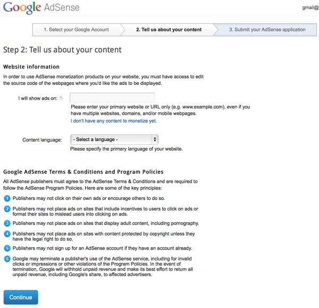Click the Google AdSense logo
The height and width of the screenshot is (308, 319).
click(x=41, y=8)
